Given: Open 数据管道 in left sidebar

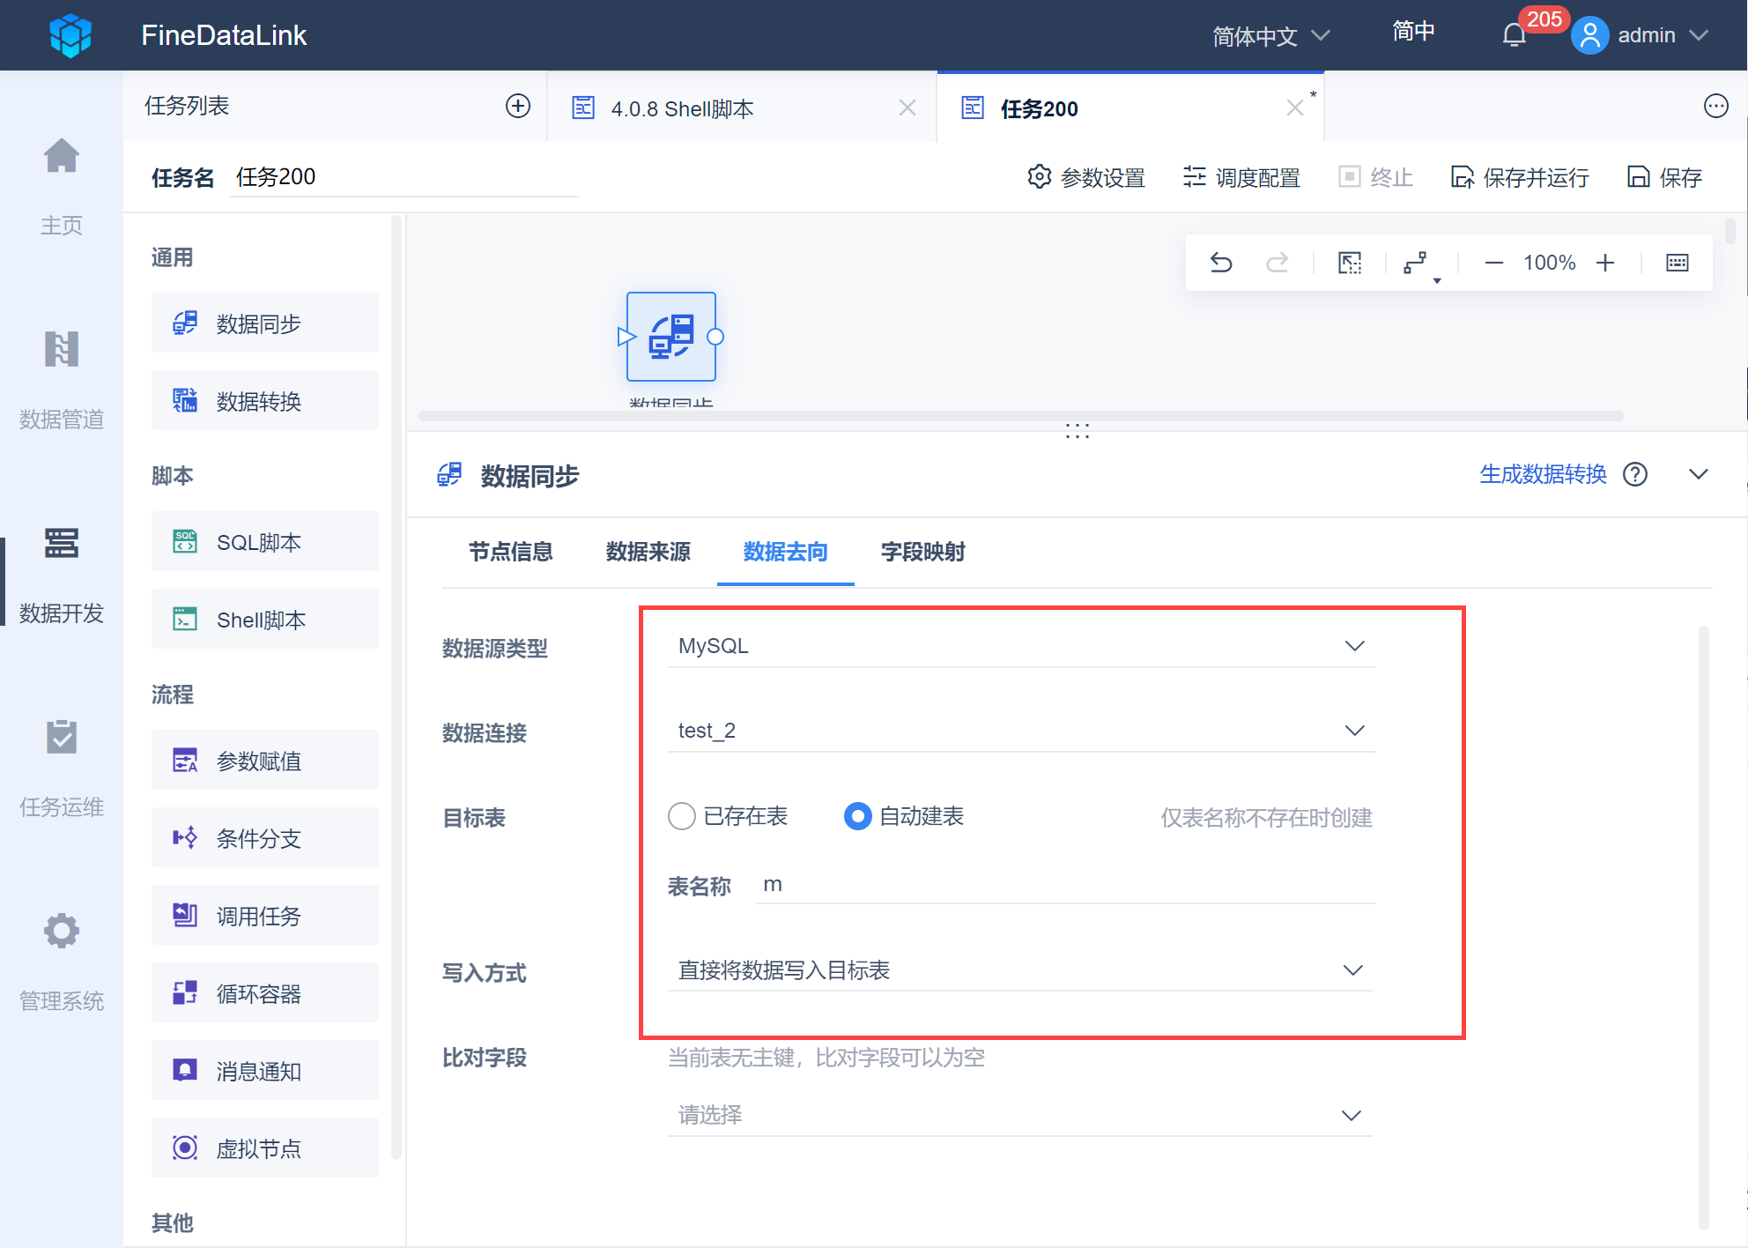Looking at the screenshot, I should (62, 379).
